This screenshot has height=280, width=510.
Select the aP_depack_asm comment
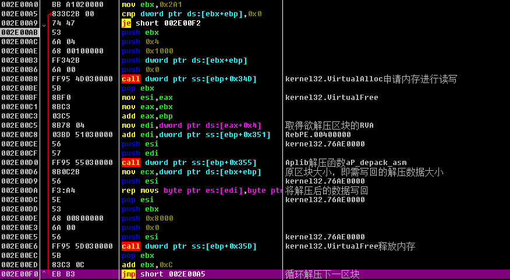[346, 163]
